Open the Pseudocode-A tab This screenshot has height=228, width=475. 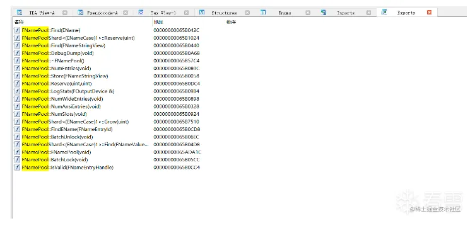click(x=102, y=13)
